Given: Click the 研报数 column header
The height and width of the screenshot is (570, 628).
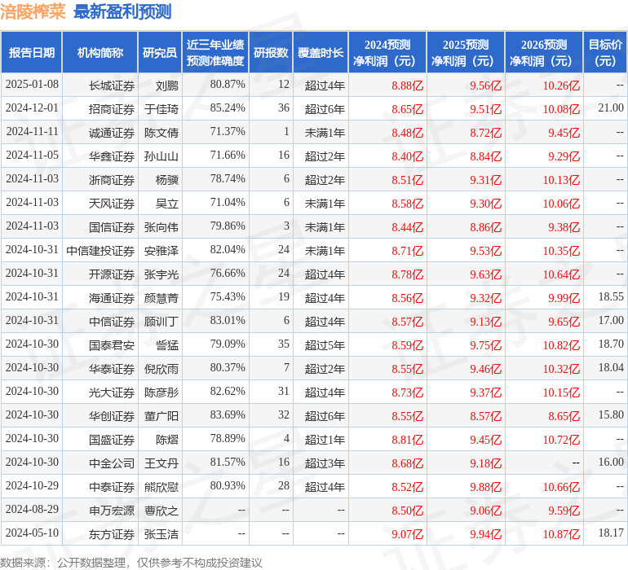Looking at the screenshot, I should pos(271,52).
